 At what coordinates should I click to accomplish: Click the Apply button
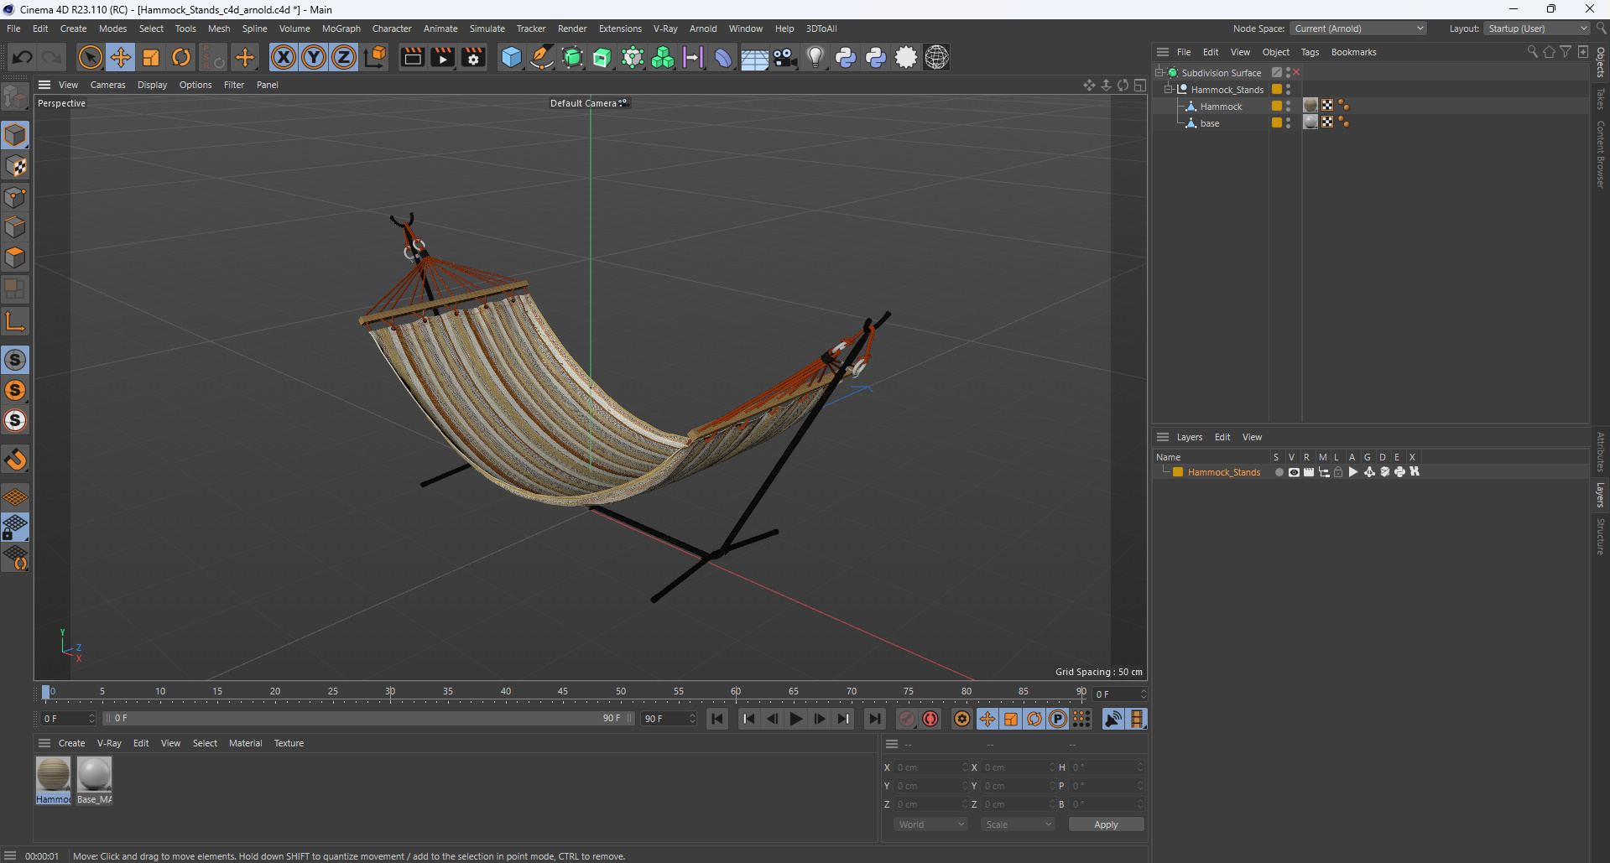click(1106, 824)
